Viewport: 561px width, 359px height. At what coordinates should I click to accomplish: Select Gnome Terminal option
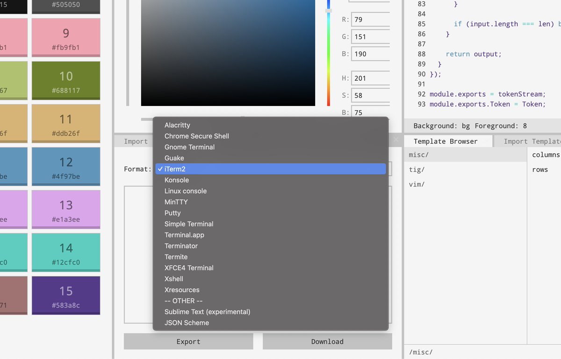[x=271, y=147]
